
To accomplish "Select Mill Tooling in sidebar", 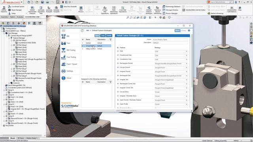I will click(x=70, y=50).
